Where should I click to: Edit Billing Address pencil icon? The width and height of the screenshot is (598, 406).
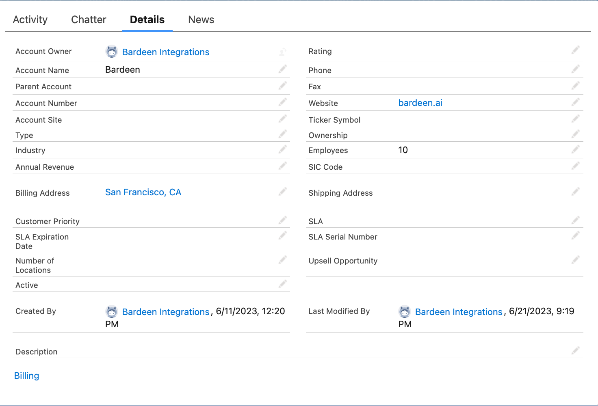click(x=283, y=192)
